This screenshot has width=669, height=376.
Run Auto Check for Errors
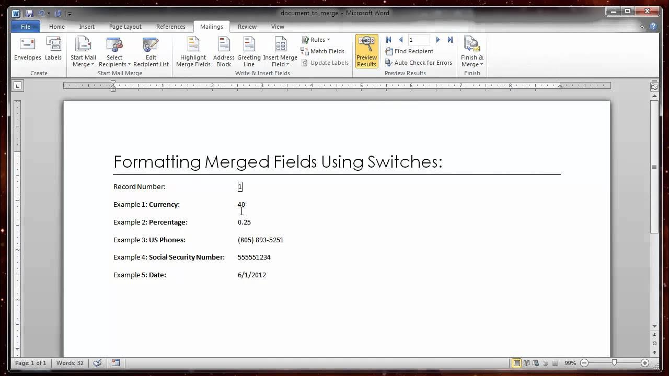point(419,63)
